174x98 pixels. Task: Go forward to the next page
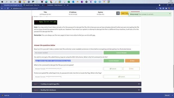(x=5, y=8)
